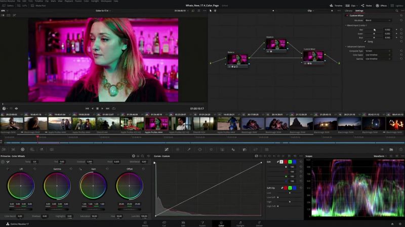Toggle the Gang checkbox

click(x=365, y=41)
